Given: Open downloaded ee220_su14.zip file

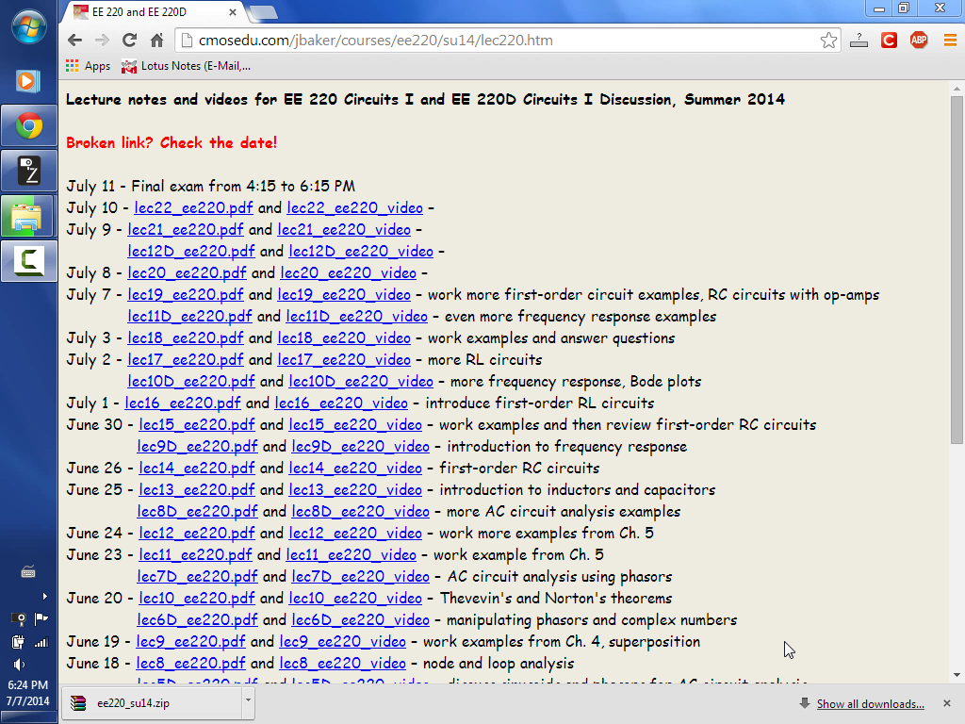Looking at the screenshot, I should pyautogui.click(x=152, y=703).
